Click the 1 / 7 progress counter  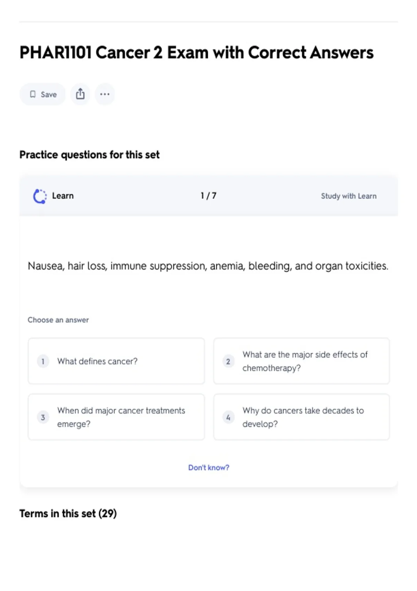click(208, 196)
